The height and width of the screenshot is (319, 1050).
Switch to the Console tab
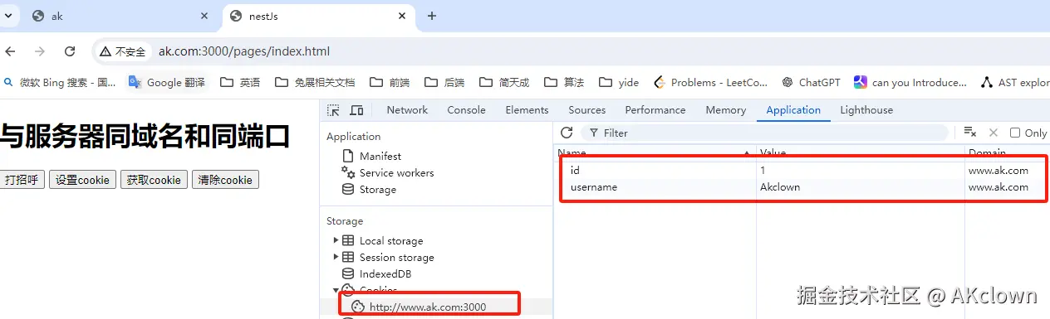click(466, 110)
